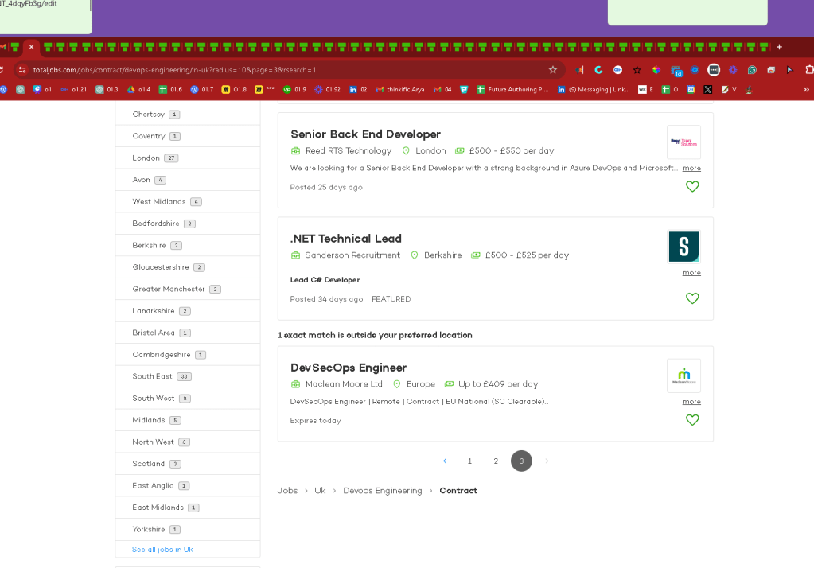The height and width of the screenshot is (568, 814).
Task: Open the Grammarly extension icon
Action: pos(752,69)
